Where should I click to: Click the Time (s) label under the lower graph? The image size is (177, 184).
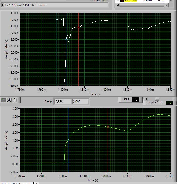[93, 180]
